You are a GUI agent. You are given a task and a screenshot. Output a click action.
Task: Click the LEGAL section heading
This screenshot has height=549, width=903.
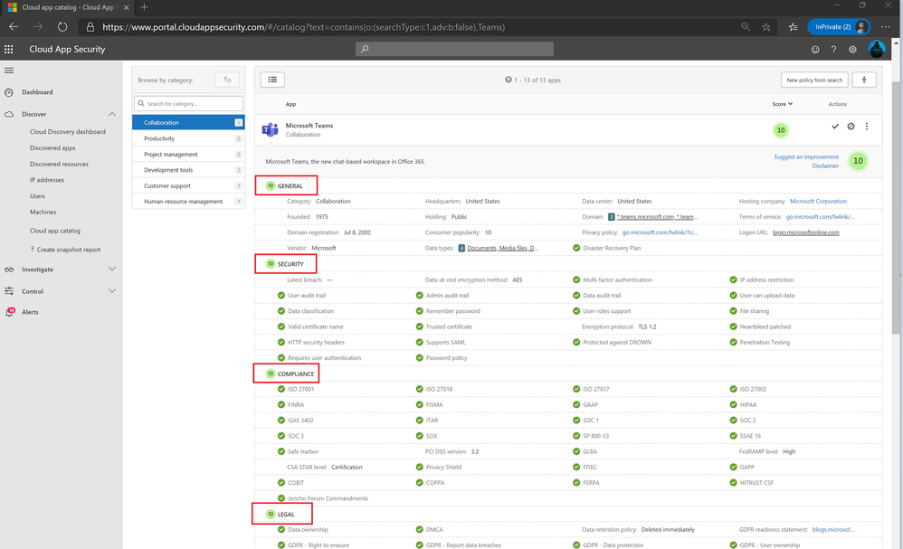(286, 515)
